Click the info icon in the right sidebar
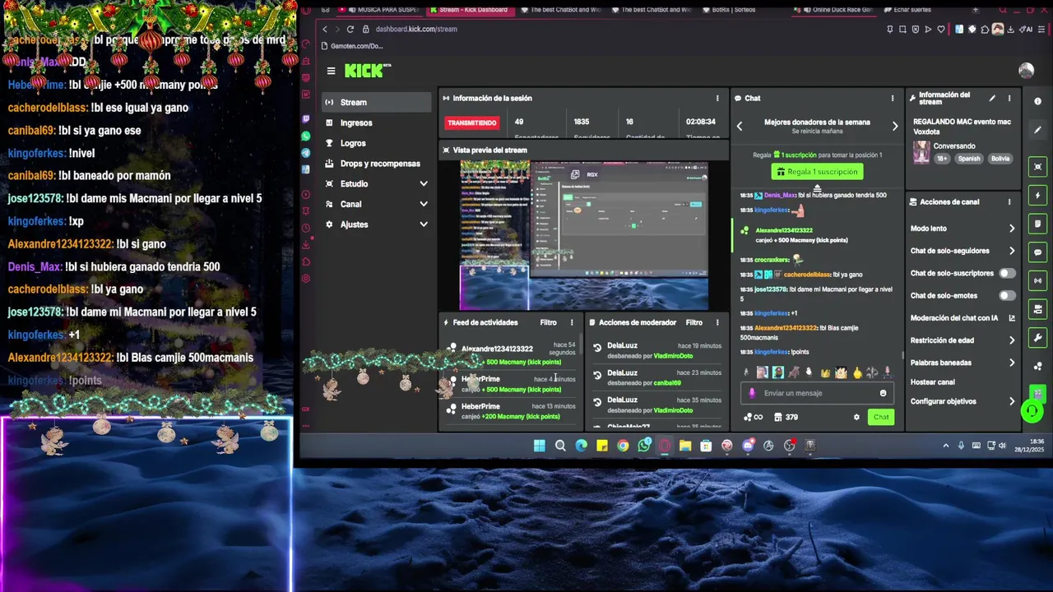This screenshot has height=592, width=1053. (1037, 101)
